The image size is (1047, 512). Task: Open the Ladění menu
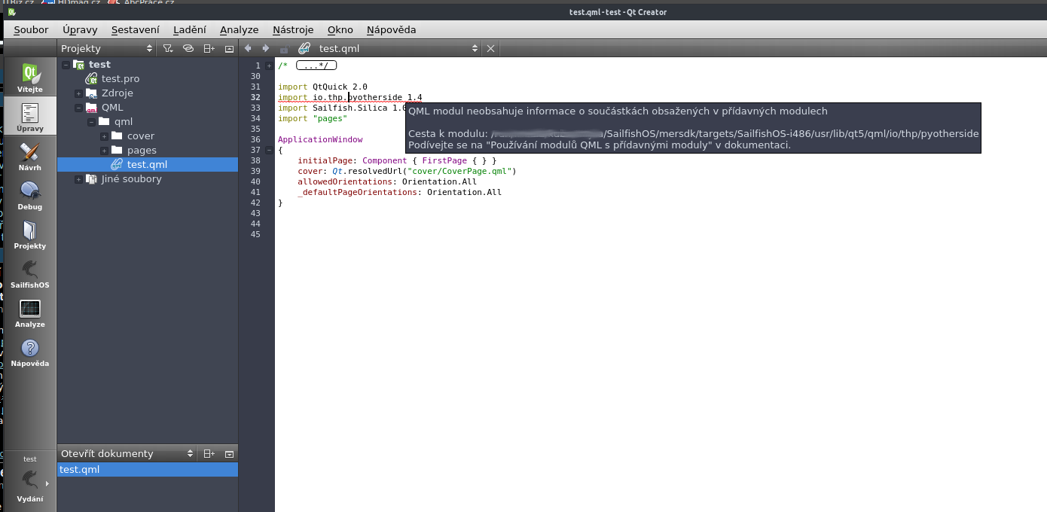(190, 30)
